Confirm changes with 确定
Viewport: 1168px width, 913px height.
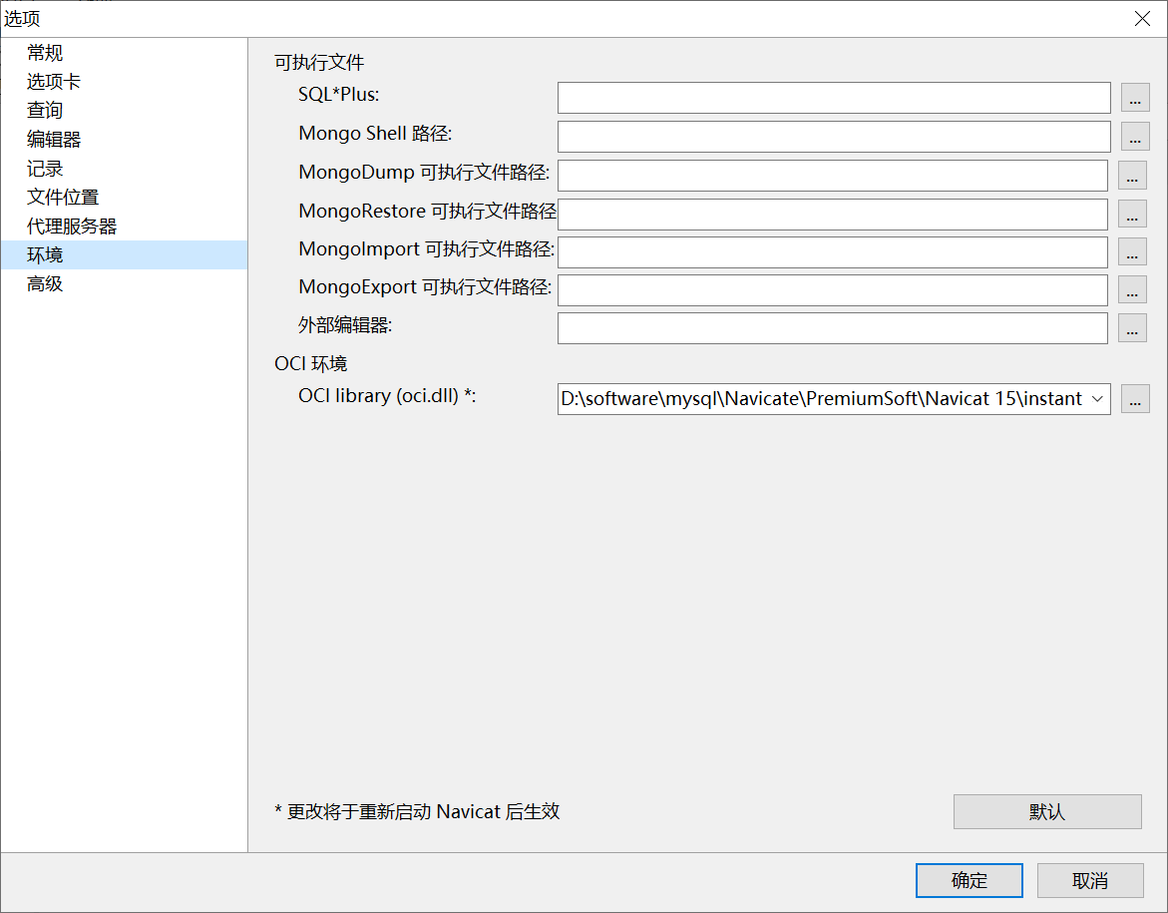[x=969, y=881]
